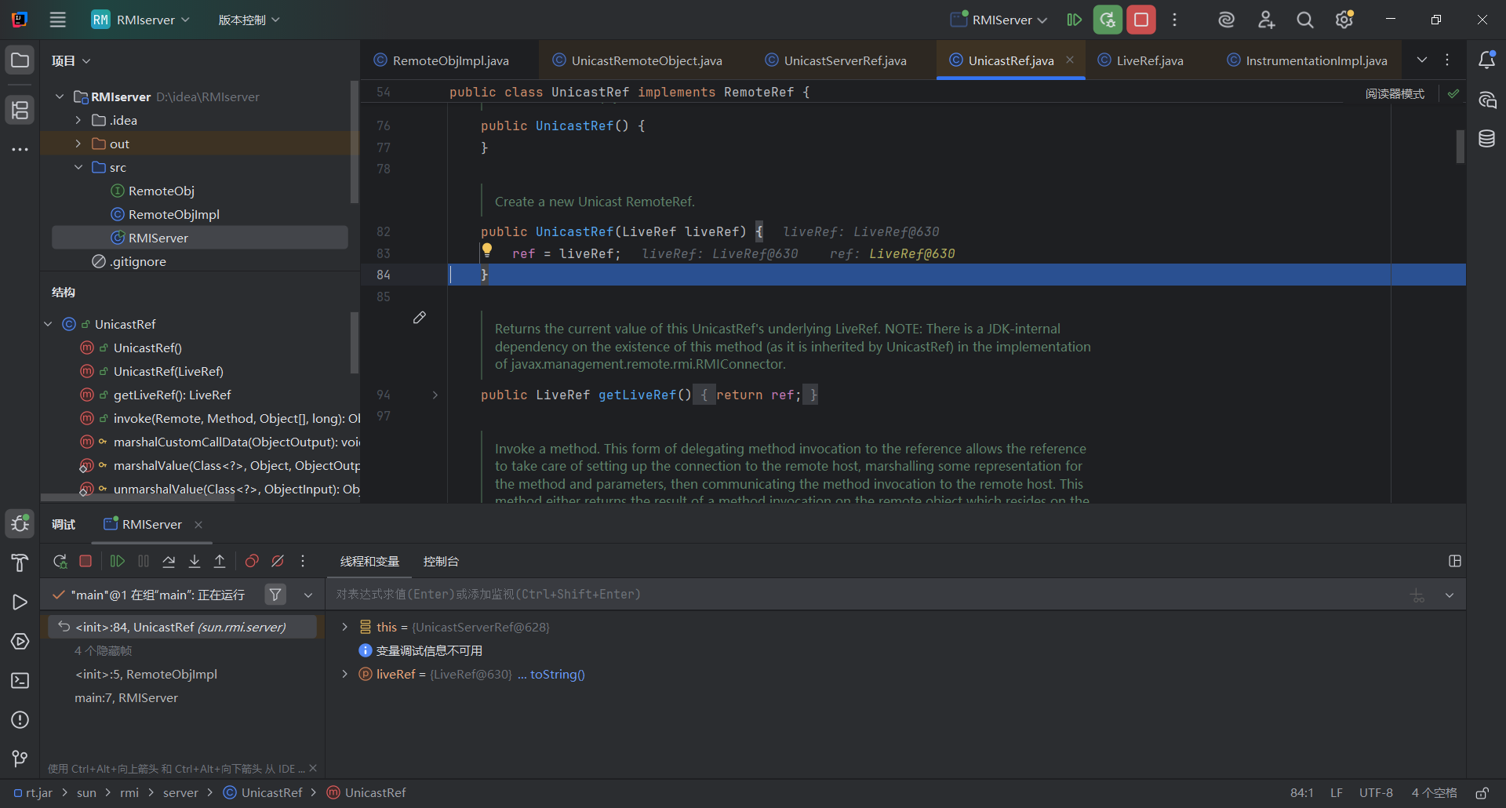Open View Breakpoints icon
Viewport: 1506px width, 808px height.
tap(252, 561)
